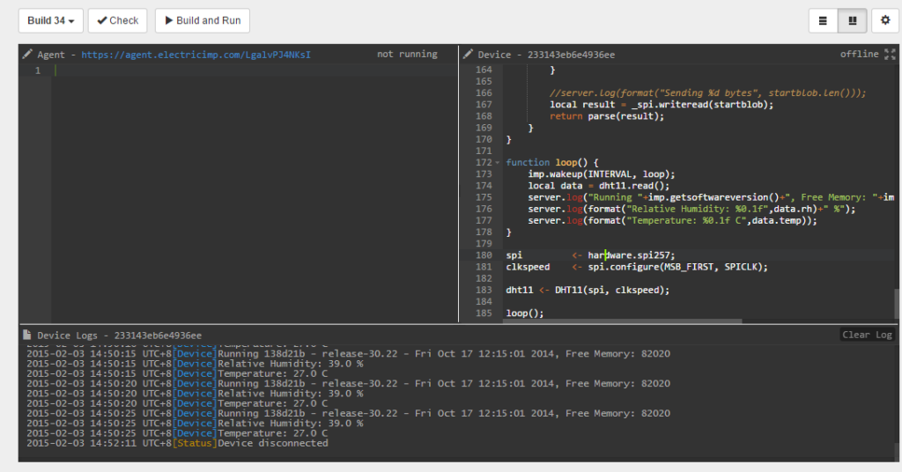
Task: Click the pencil icon beside Agent
Action: 27,54
